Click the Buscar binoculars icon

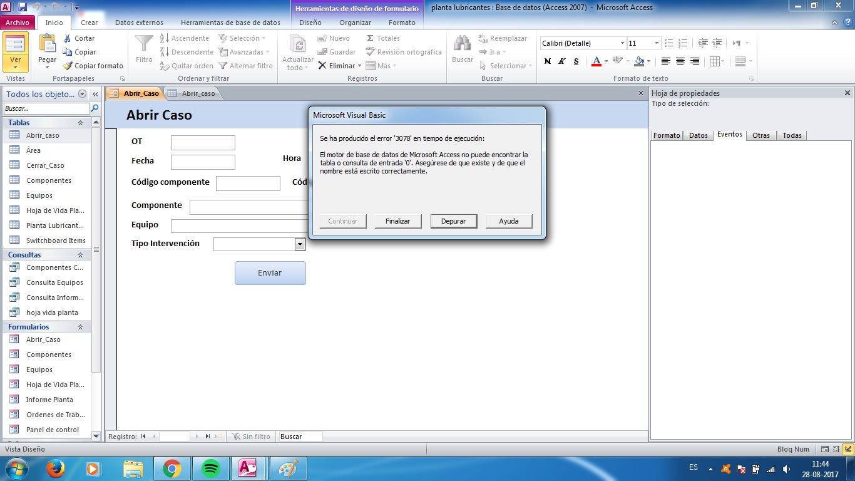pos(463,43)
